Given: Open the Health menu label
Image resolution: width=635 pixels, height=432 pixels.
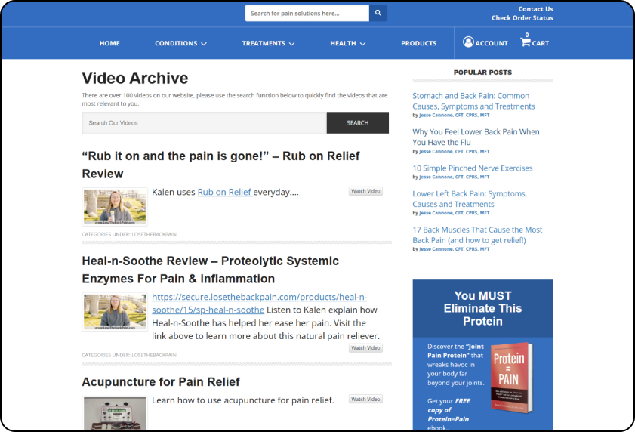Looking at the screenshot, I should tap(343, 43).
